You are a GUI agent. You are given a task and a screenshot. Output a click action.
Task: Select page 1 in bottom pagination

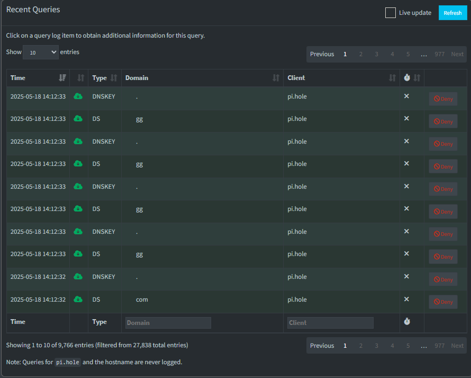coord(345,346)
